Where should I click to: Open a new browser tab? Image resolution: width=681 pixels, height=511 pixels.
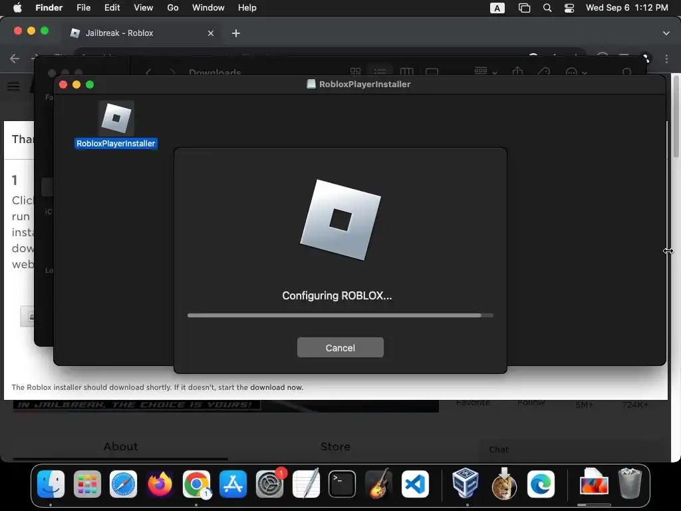[236, 33]
